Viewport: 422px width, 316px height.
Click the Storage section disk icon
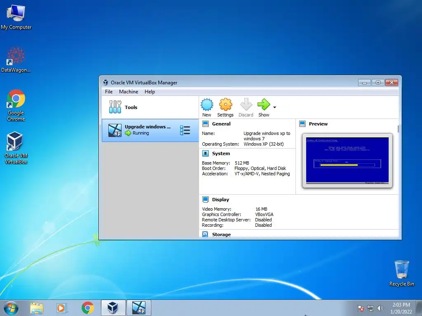(205, 234)
